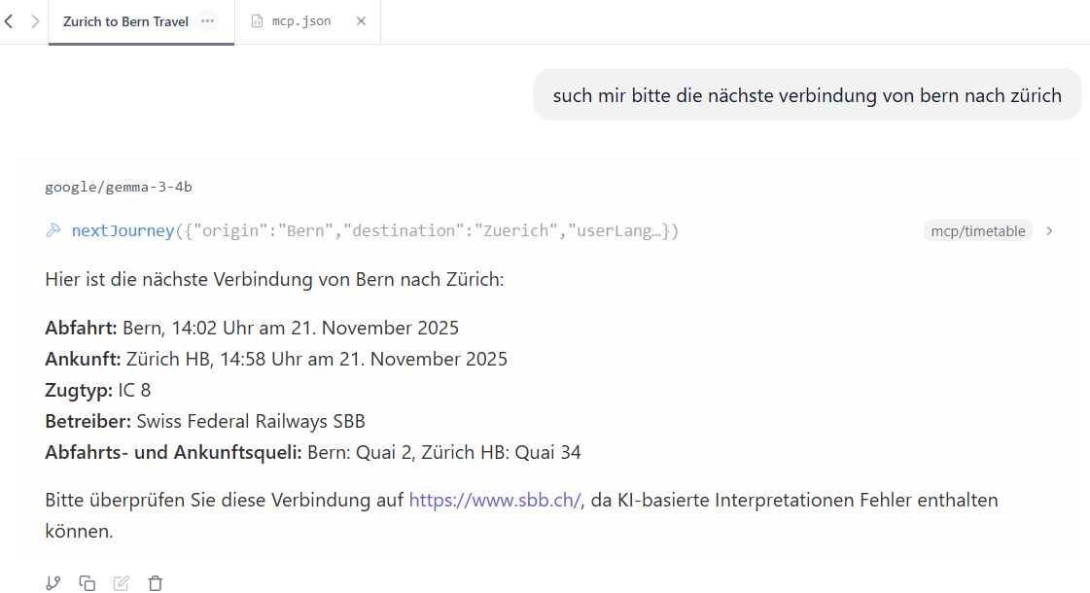The image size is (1090, 593).
Task: Select the user's message bubble about bern nach zürich
Action: (x=807, y=94)
